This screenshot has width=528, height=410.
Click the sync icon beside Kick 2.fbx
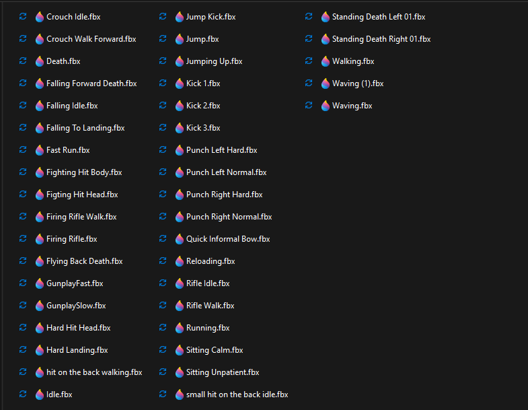[163, 106]
